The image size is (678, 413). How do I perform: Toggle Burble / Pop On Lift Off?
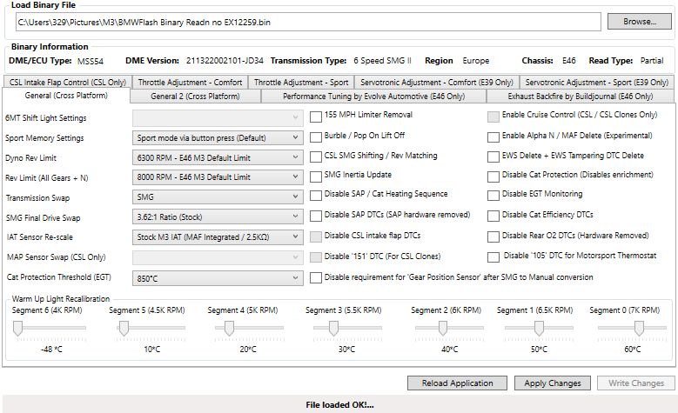tap(316, 137)
